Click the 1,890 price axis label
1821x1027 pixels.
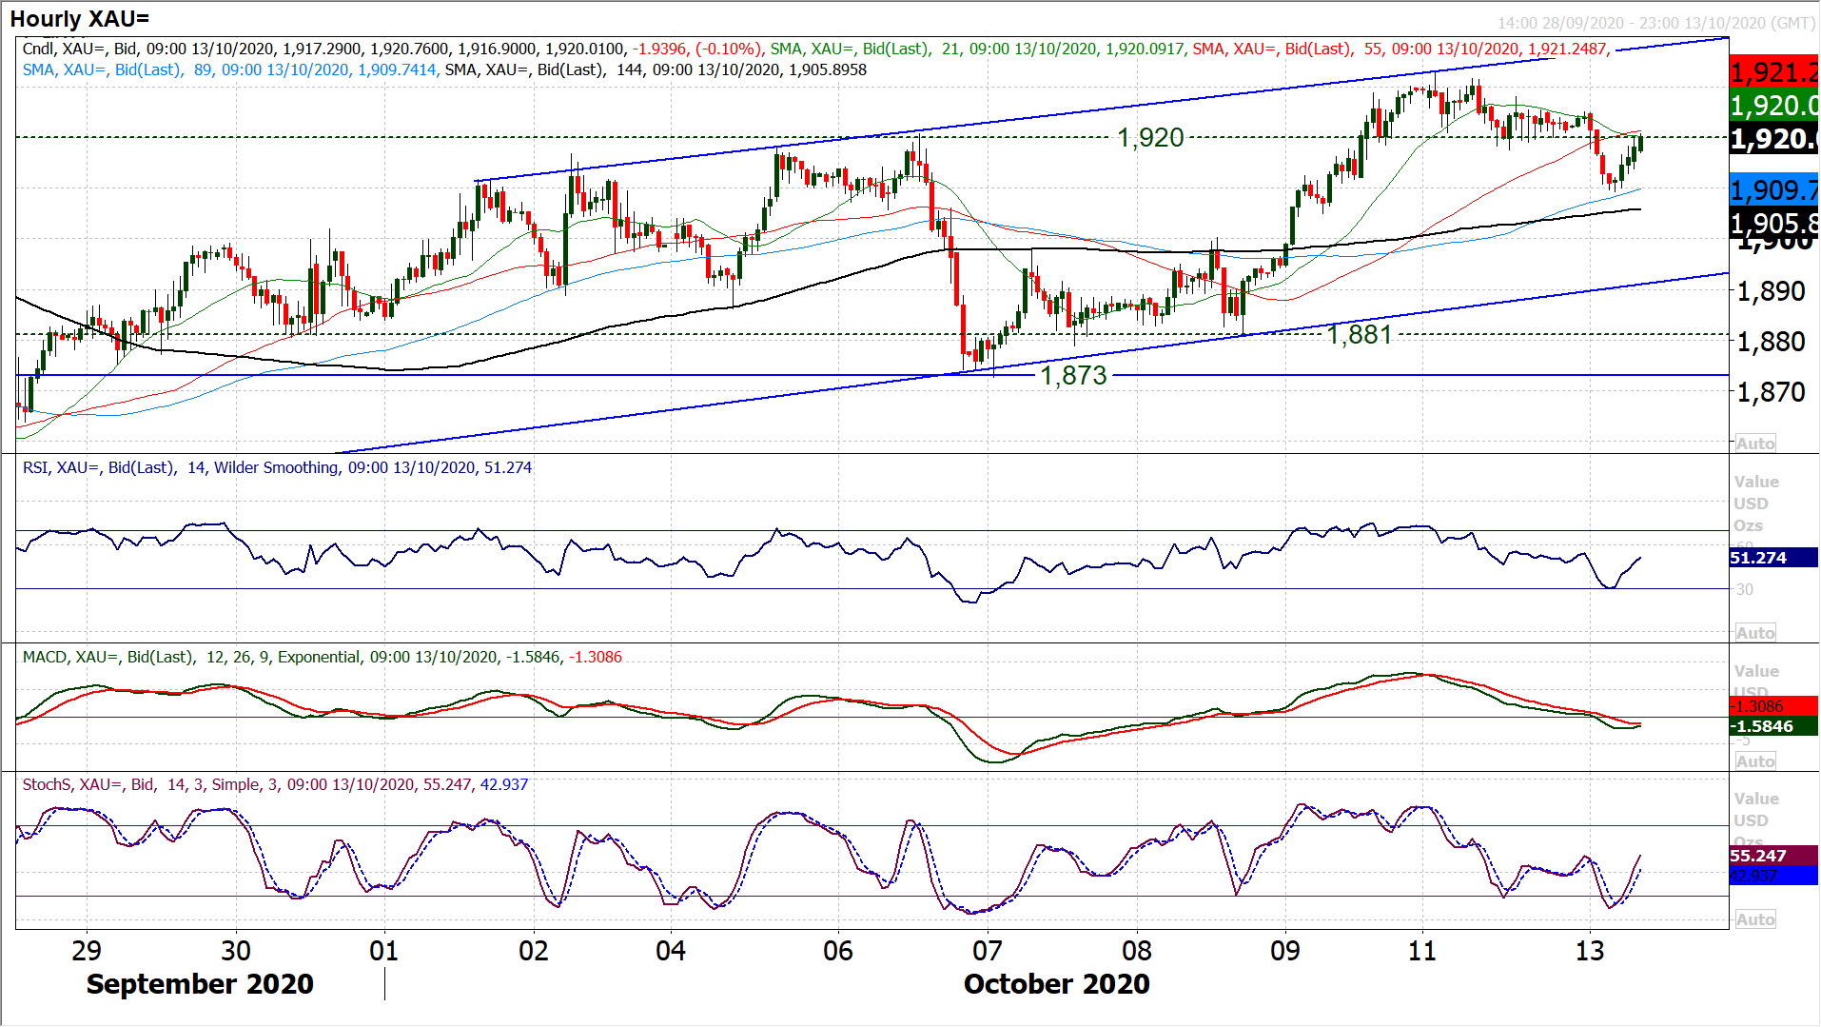pyautogui.click(x=1771, y=291)
